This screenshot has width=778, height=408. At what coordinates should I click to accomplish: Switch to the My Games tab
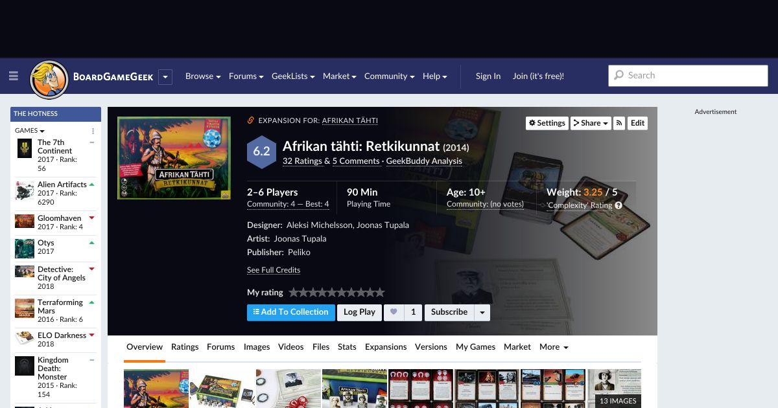[x=475, y=347]
